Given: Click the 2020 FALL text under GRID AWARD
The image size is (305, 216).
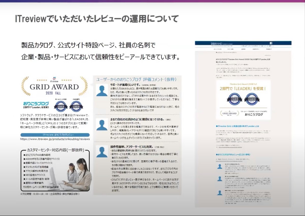Looking at the screenshot, I should (x=53, y=93).
